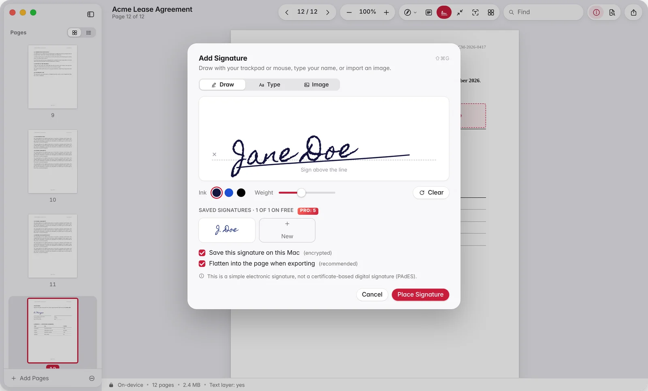The image size is (648, 391).
Task: Expand the markup pen dropdown chevron
Action: pos(415,13)
